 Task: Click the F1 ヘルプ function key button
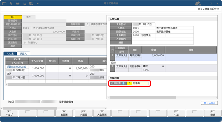point(9,113)
